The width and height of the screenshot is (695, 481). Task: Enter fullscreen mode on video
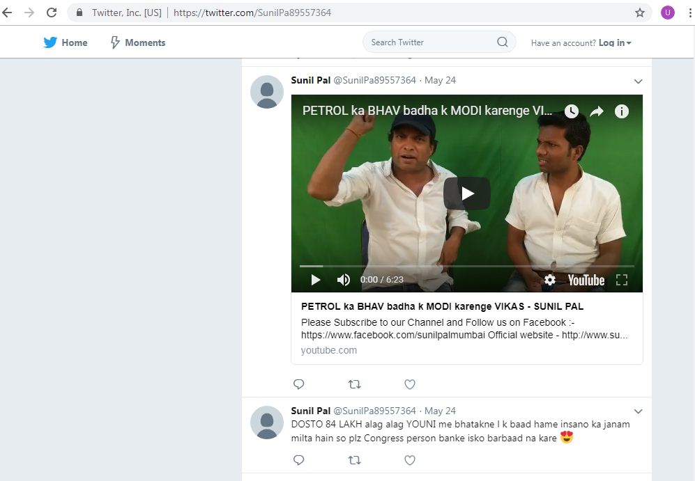(622, 280)
